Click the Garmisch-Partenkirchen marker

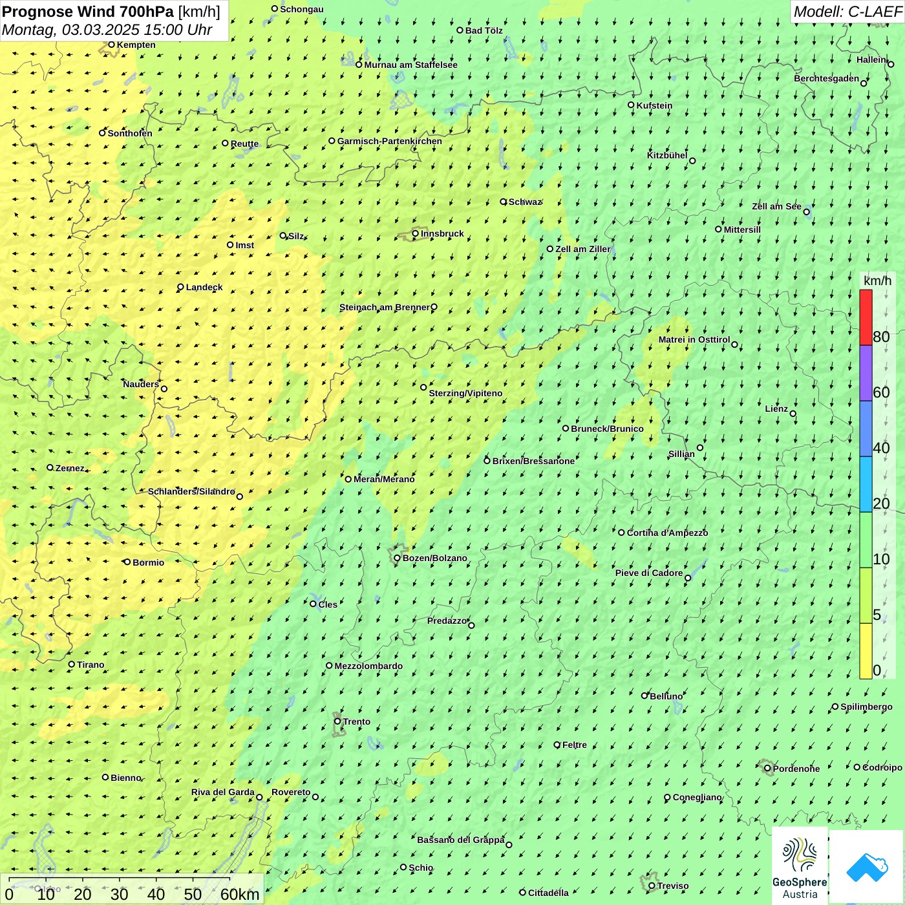[332, 140]
